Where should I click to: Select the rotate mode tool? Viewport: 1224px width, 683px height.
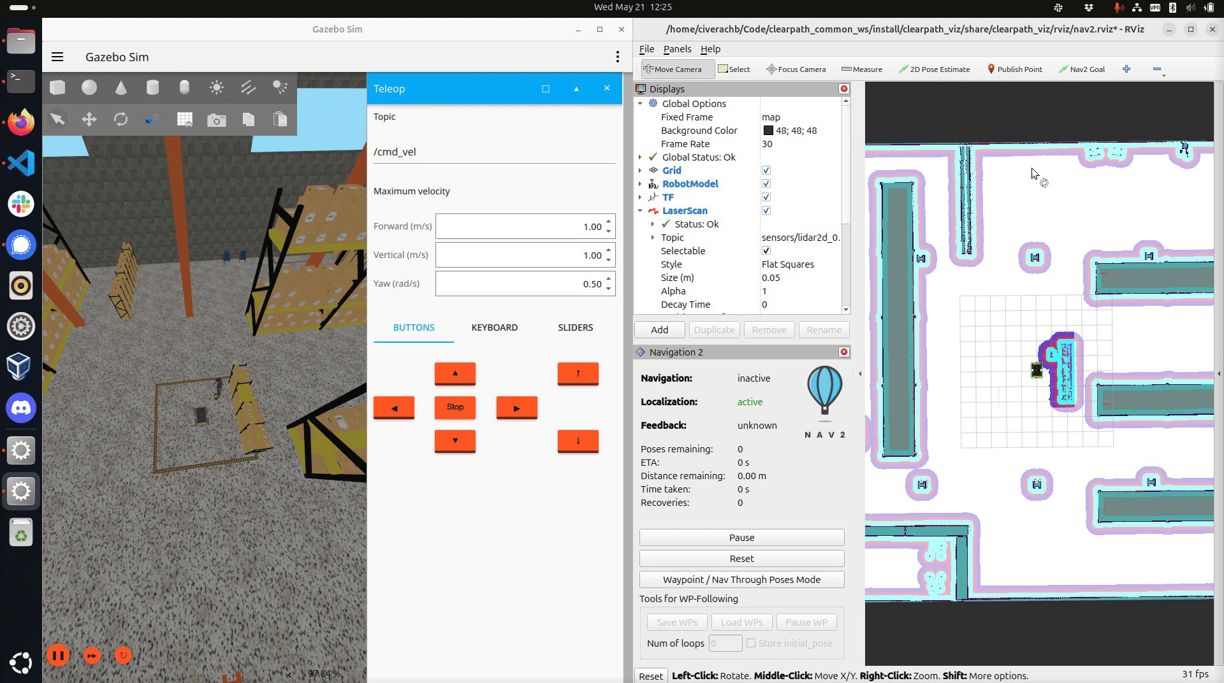121,120
